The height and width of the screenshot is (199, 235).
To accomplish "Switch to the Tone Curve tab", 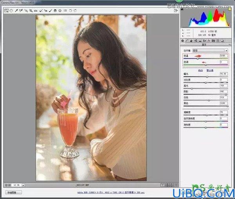I will (x=187, y=41).
